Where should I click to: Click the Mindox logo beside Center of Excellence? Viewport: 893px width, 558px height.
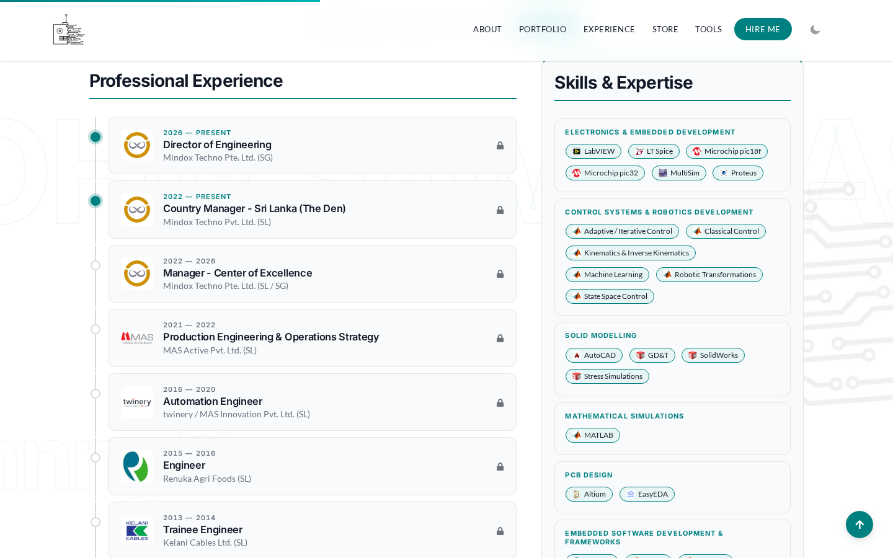point(137,274)
